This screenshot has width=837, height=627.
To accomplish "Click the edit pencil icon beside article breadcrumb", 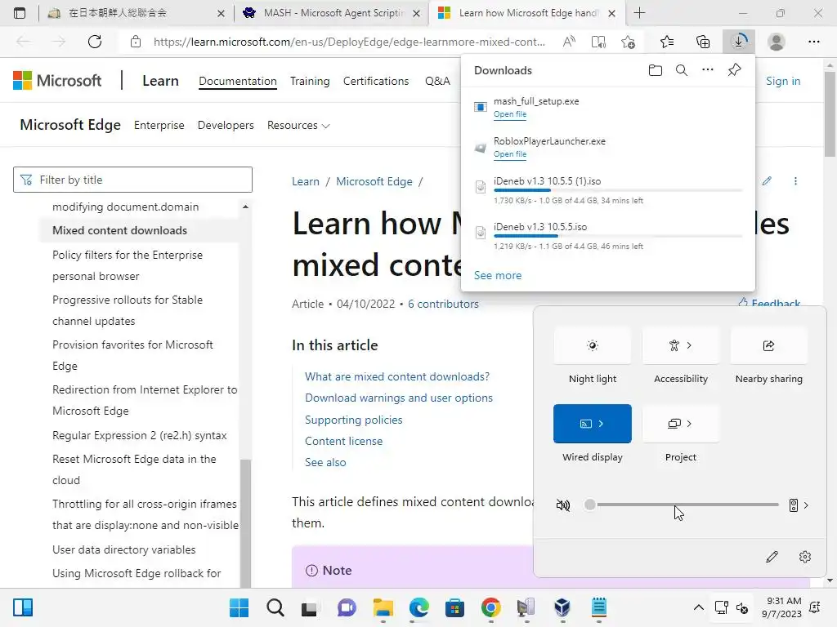I will 767,180.
